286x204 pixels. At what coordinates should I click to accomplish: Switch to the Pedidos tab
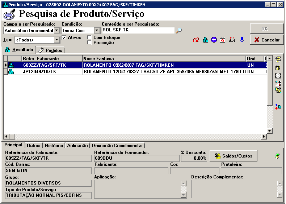[50, 50]
